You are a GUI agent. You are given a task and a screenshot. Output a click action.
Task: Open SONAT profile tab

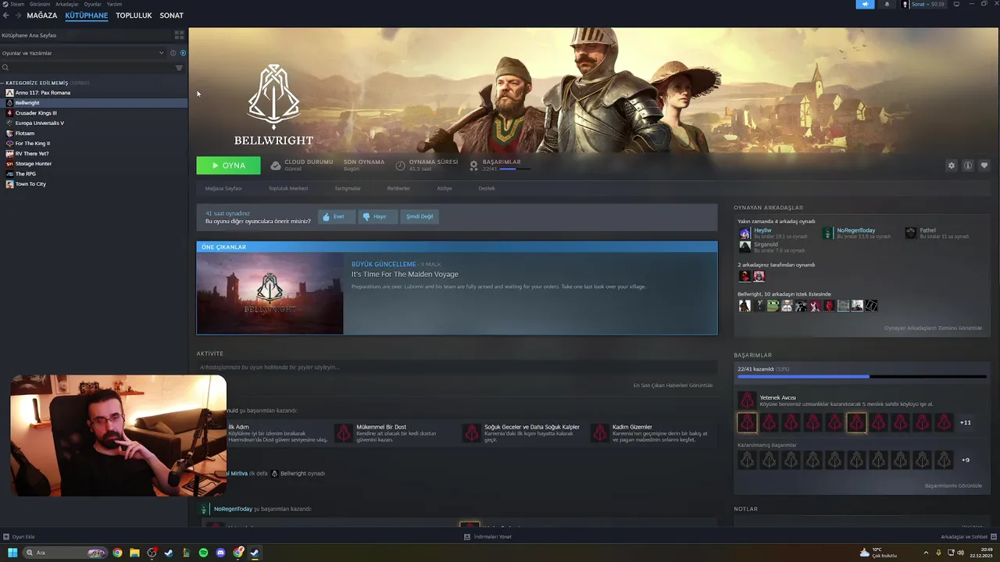click(172, 16)
